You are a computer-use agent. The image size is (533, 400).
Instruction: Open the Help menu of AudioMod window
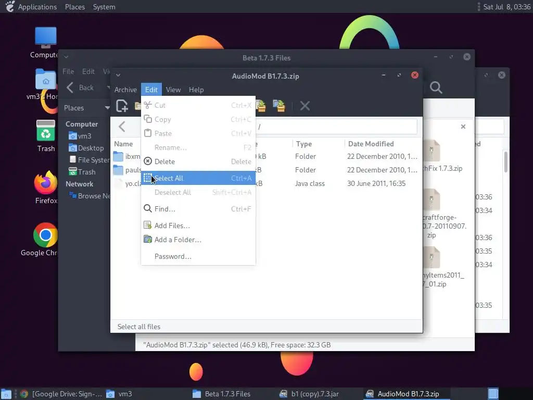(196, 90)
